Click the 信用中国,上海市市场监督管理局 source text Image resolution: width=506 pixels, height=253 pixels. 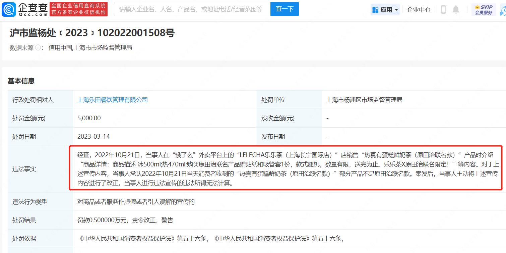pyautogui.click(x=90, y=48)
